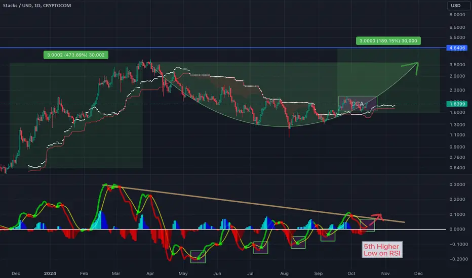Viewport: 472px width, 278px height.
Task: Click the 2.3000 price axis value
Action: (457, 90)
